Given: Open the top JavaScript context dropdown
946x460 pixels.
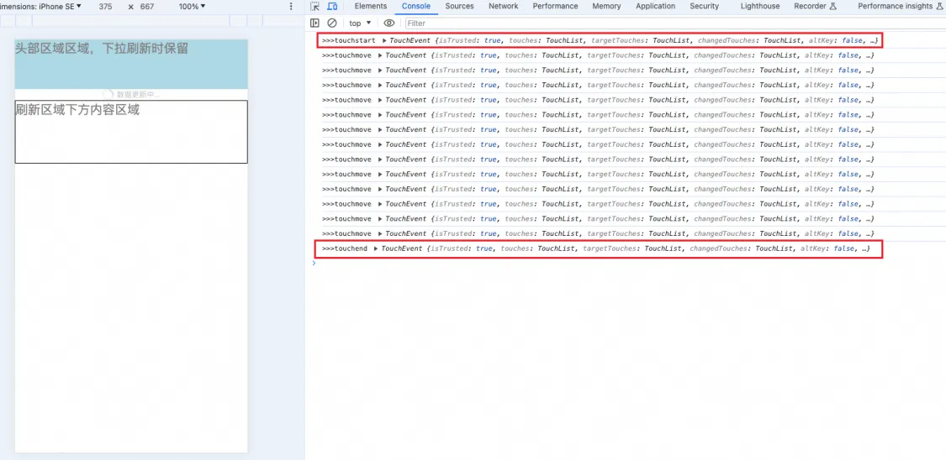Looking at the screenshot, I should click(x=360, y=24).
